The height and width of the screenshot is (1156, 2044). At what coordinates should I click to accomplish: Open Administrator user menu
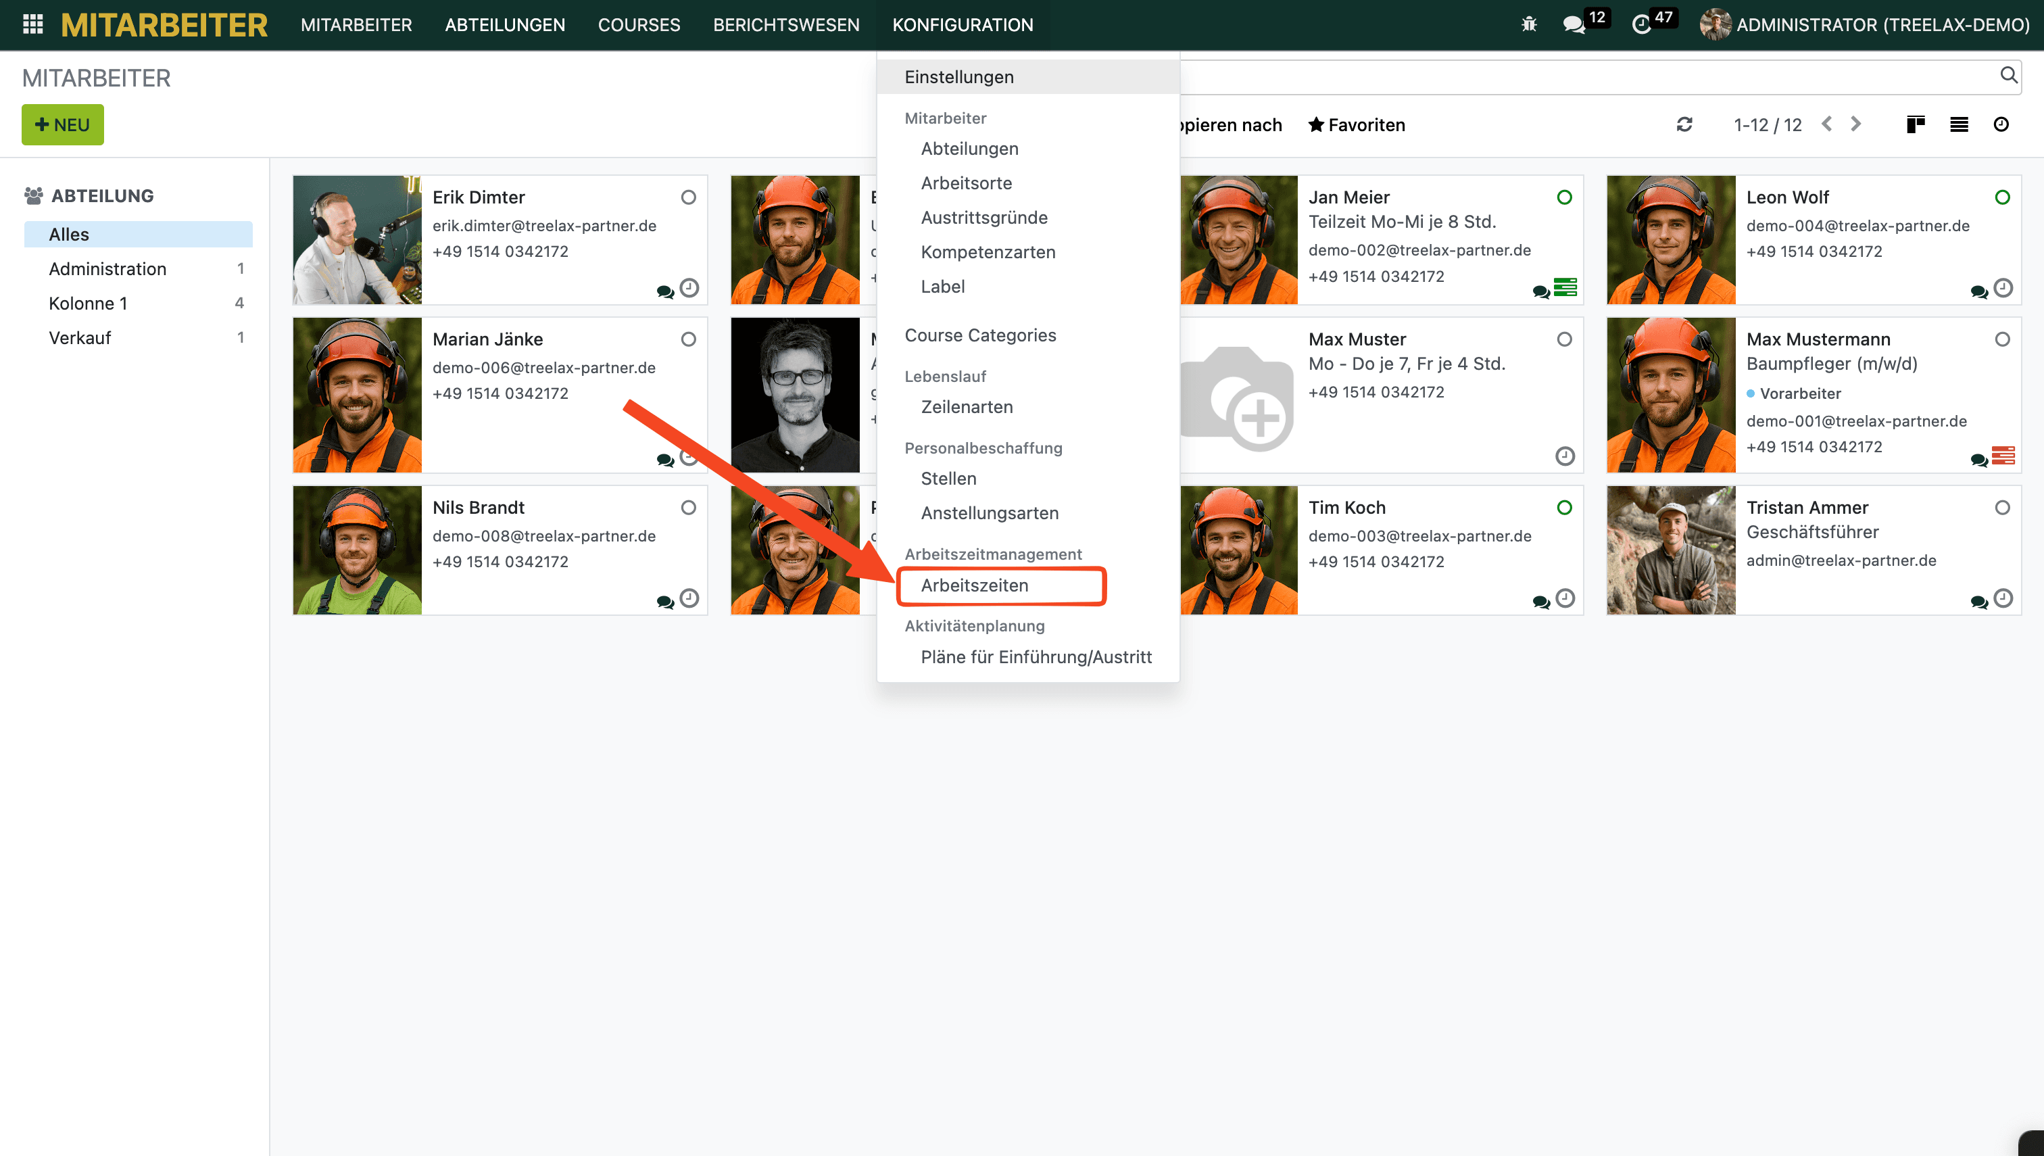click(1866, 24)
